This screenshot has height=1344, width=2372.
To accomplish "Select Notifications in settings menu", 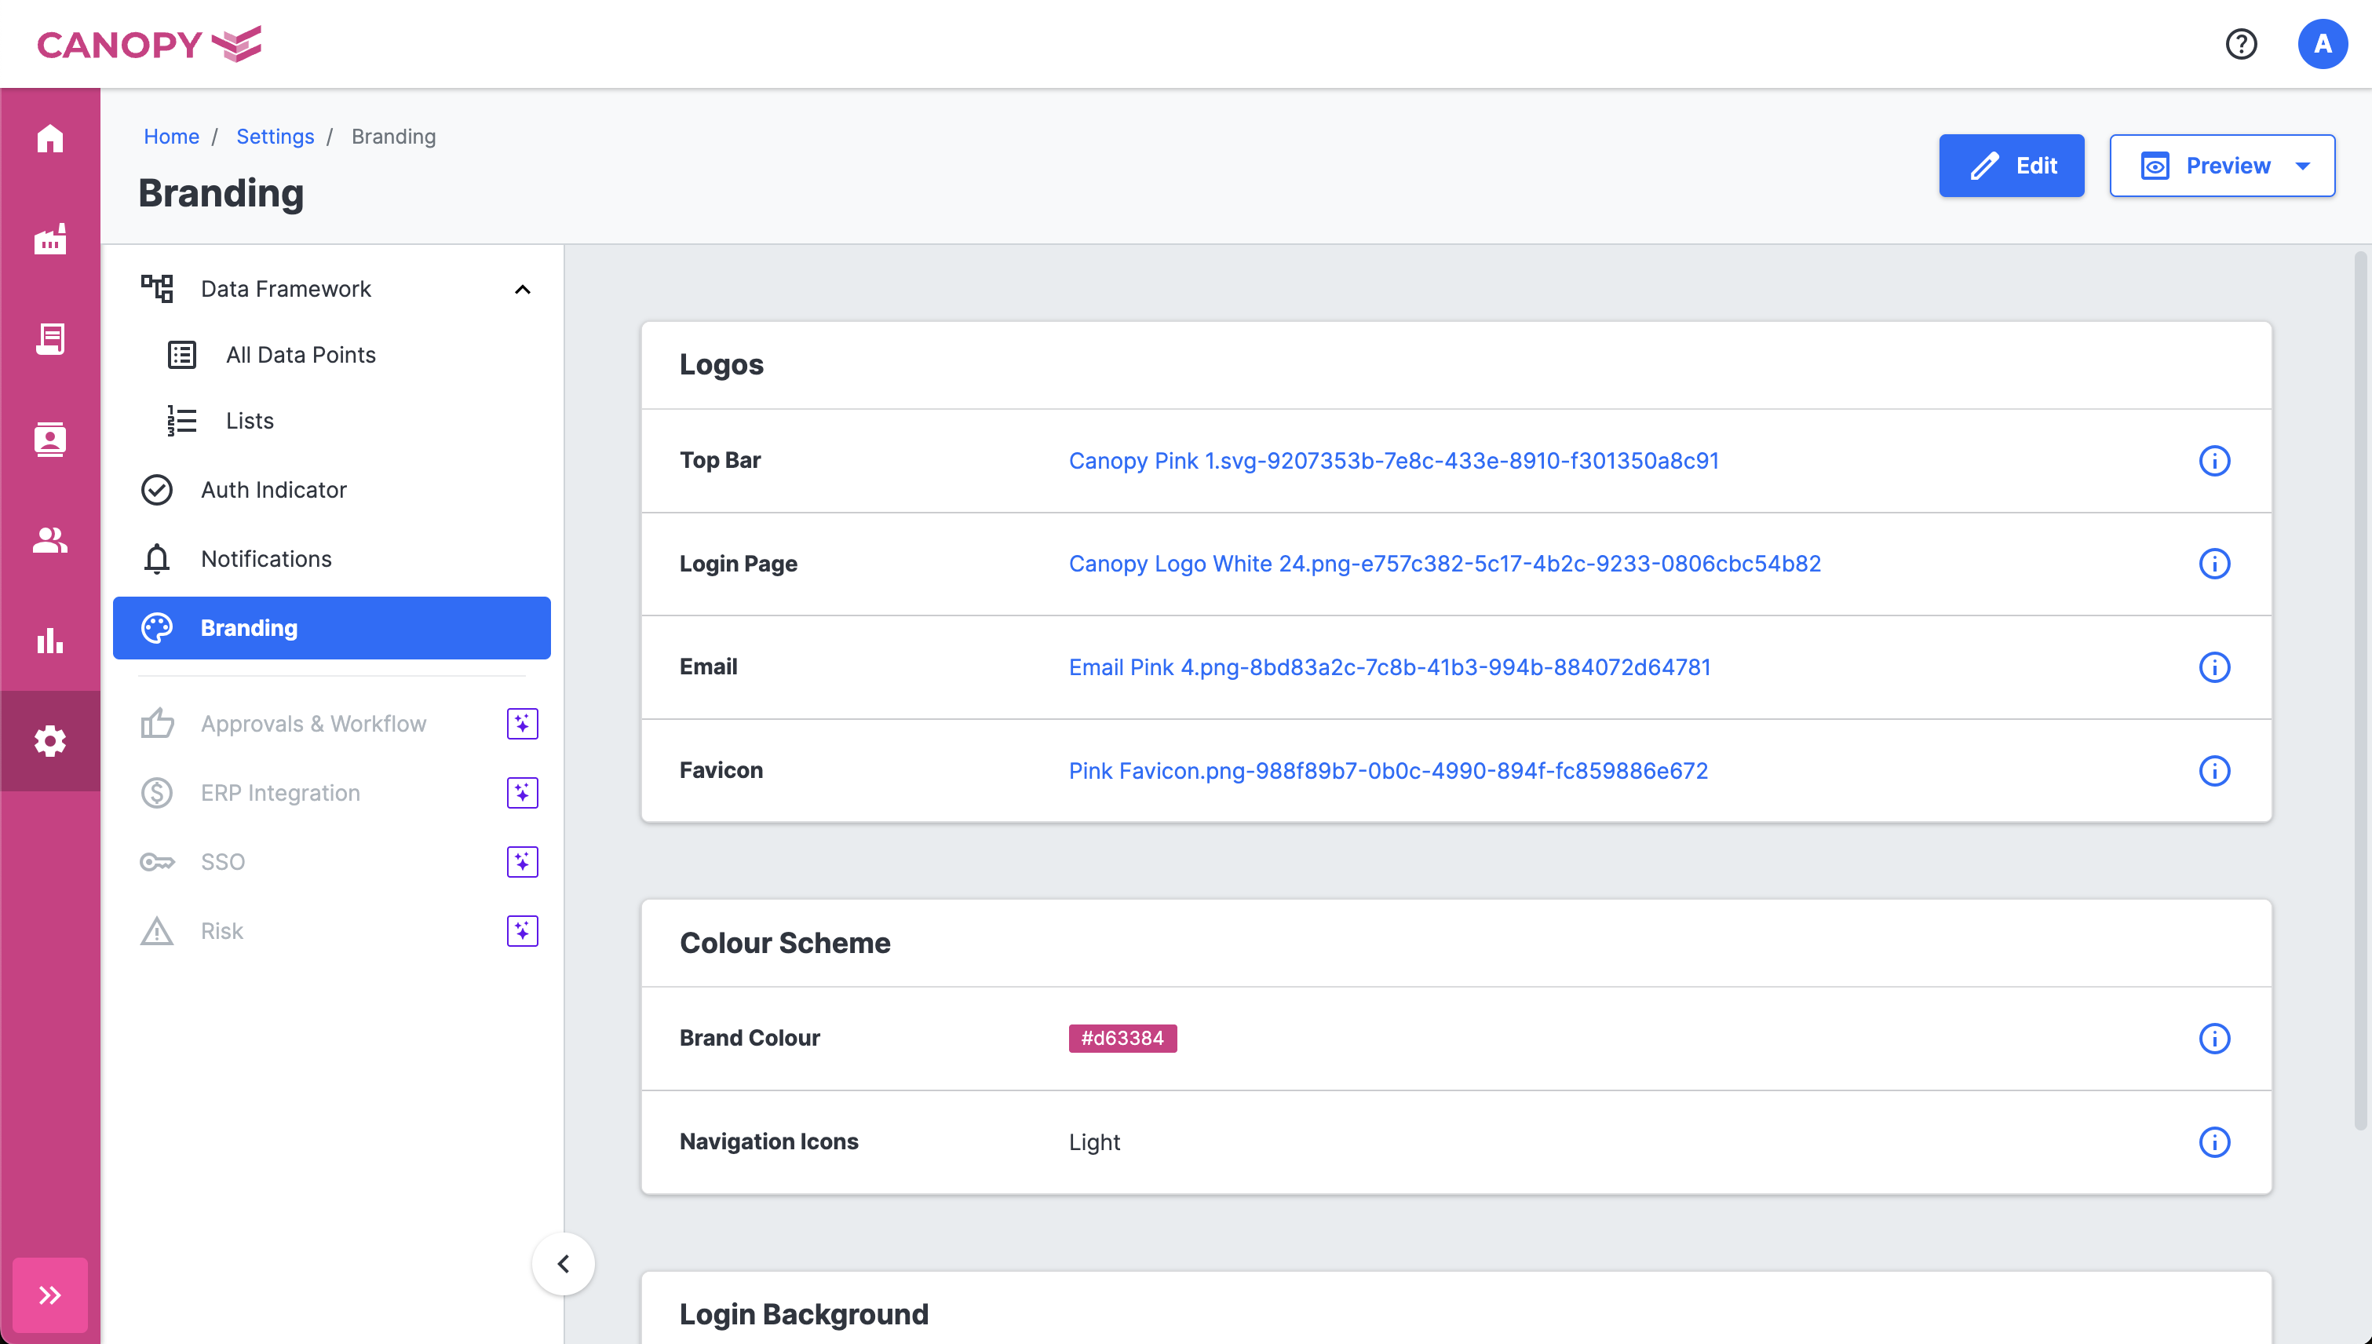I will [x=266, y=558].
